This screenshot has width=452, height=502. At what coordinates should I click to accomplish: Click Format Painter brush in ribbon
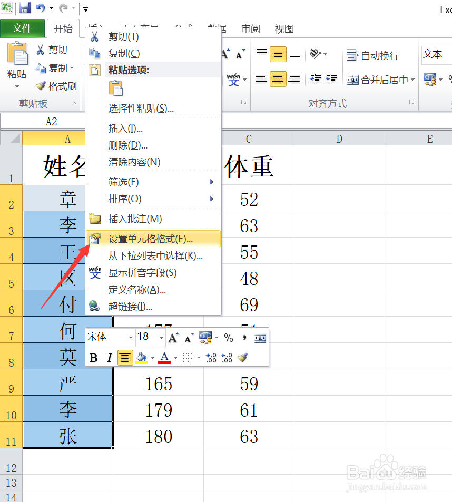(x=41, y=86)
